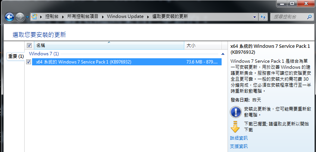Select Windows Update breadcrumb
Viewport: 316px width, 152px height.
tap(125, 16)
